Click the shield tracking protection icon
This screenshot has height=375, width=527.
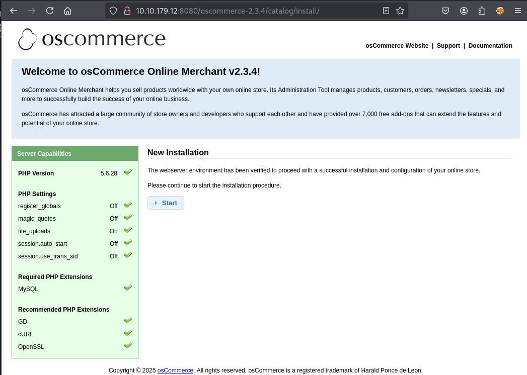tap(113, 11)
